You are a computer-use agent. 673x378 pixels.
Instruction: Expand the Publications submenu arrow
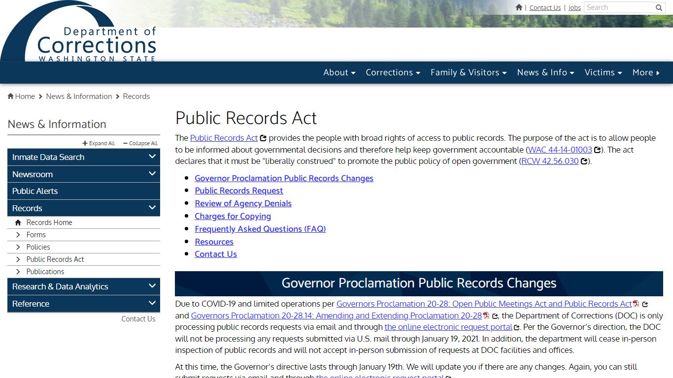pos(18,272)
